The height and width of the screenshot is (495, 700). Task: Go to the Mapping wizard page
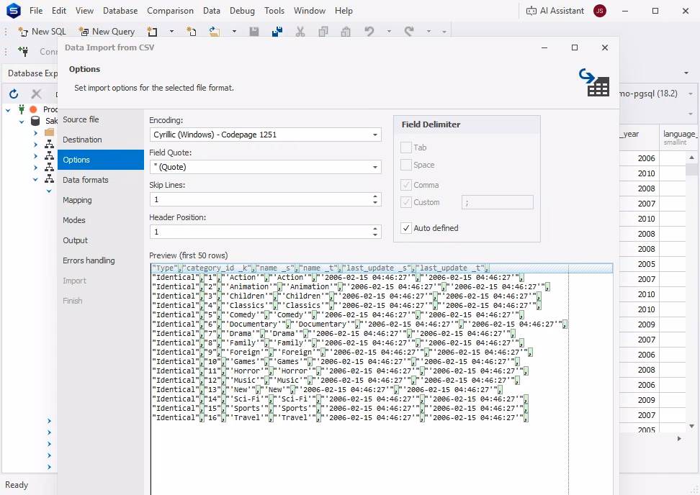click(x=100, y=200)
